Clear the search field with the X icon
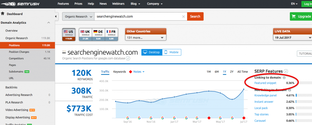 point(183,17)
